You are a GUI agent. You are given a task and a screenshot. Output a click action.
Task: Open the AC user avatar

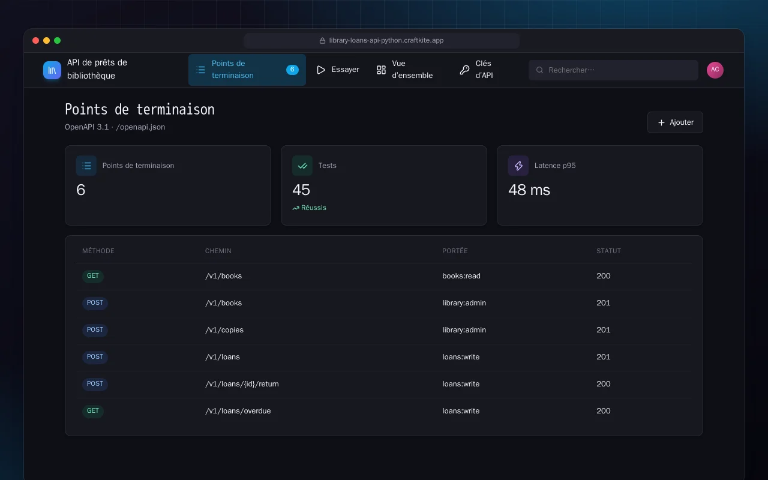715,70
